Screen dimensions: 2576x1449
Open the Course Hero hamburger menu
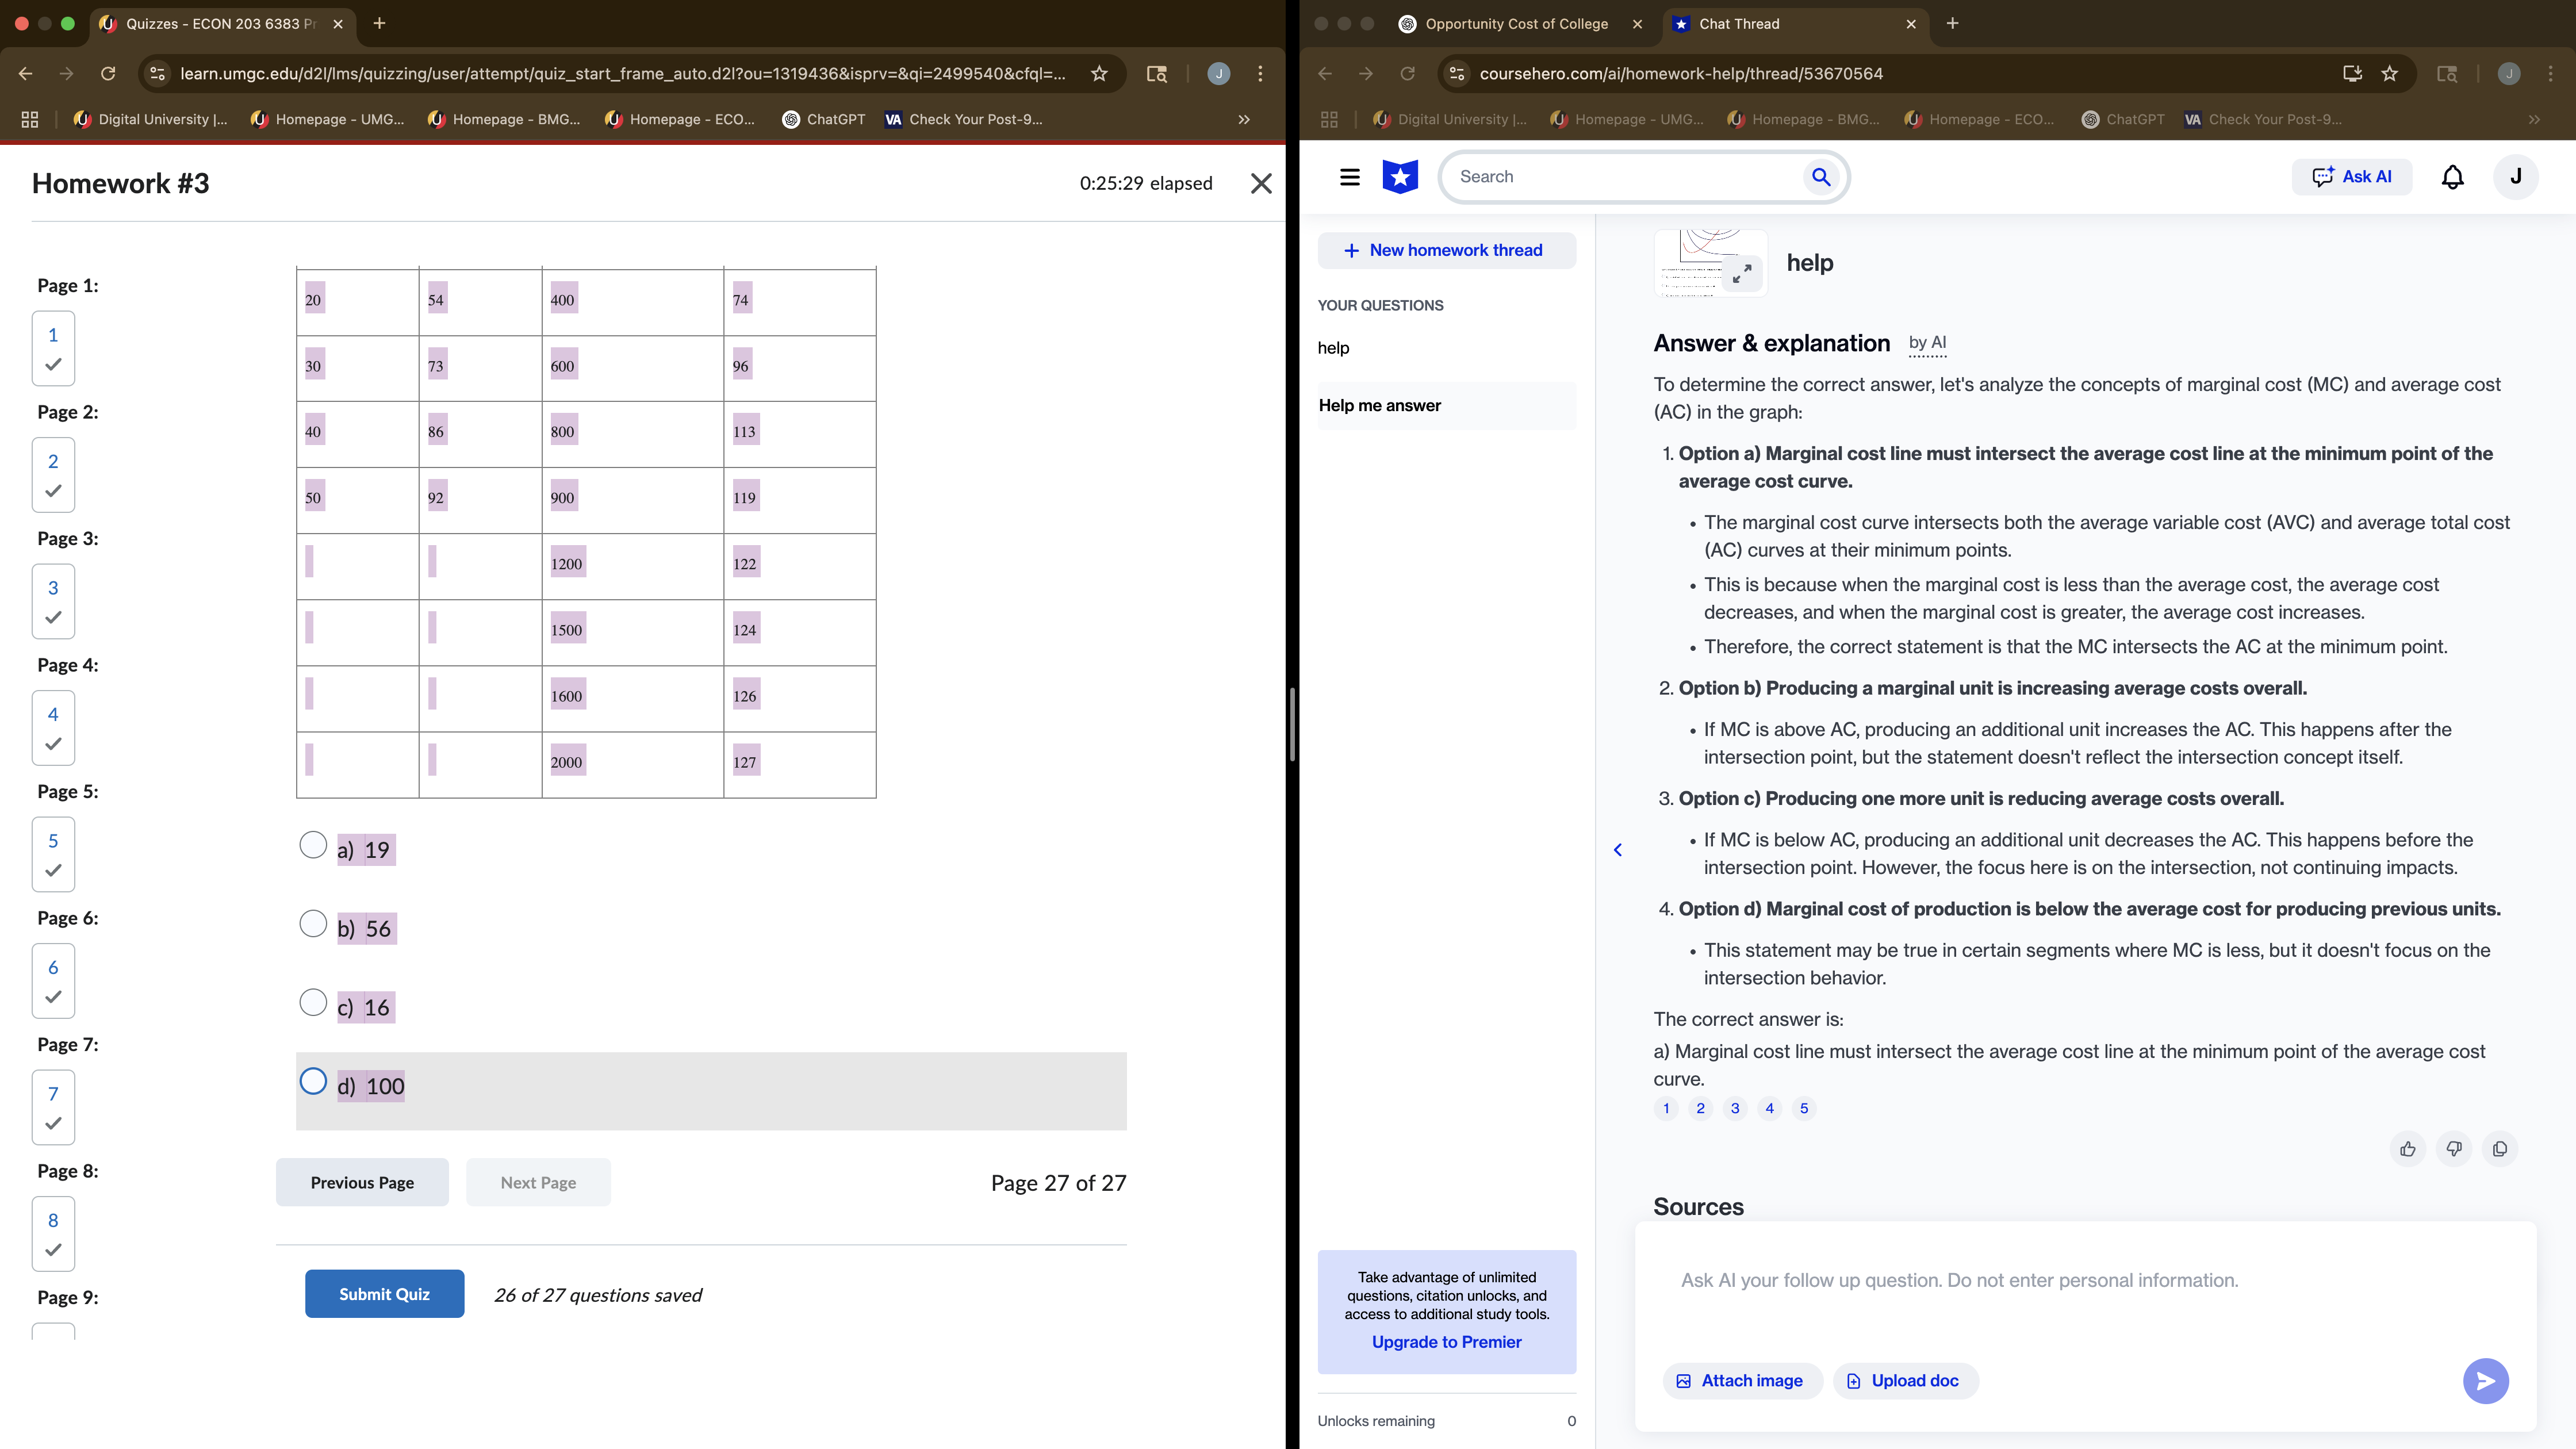pos(1349,176)
